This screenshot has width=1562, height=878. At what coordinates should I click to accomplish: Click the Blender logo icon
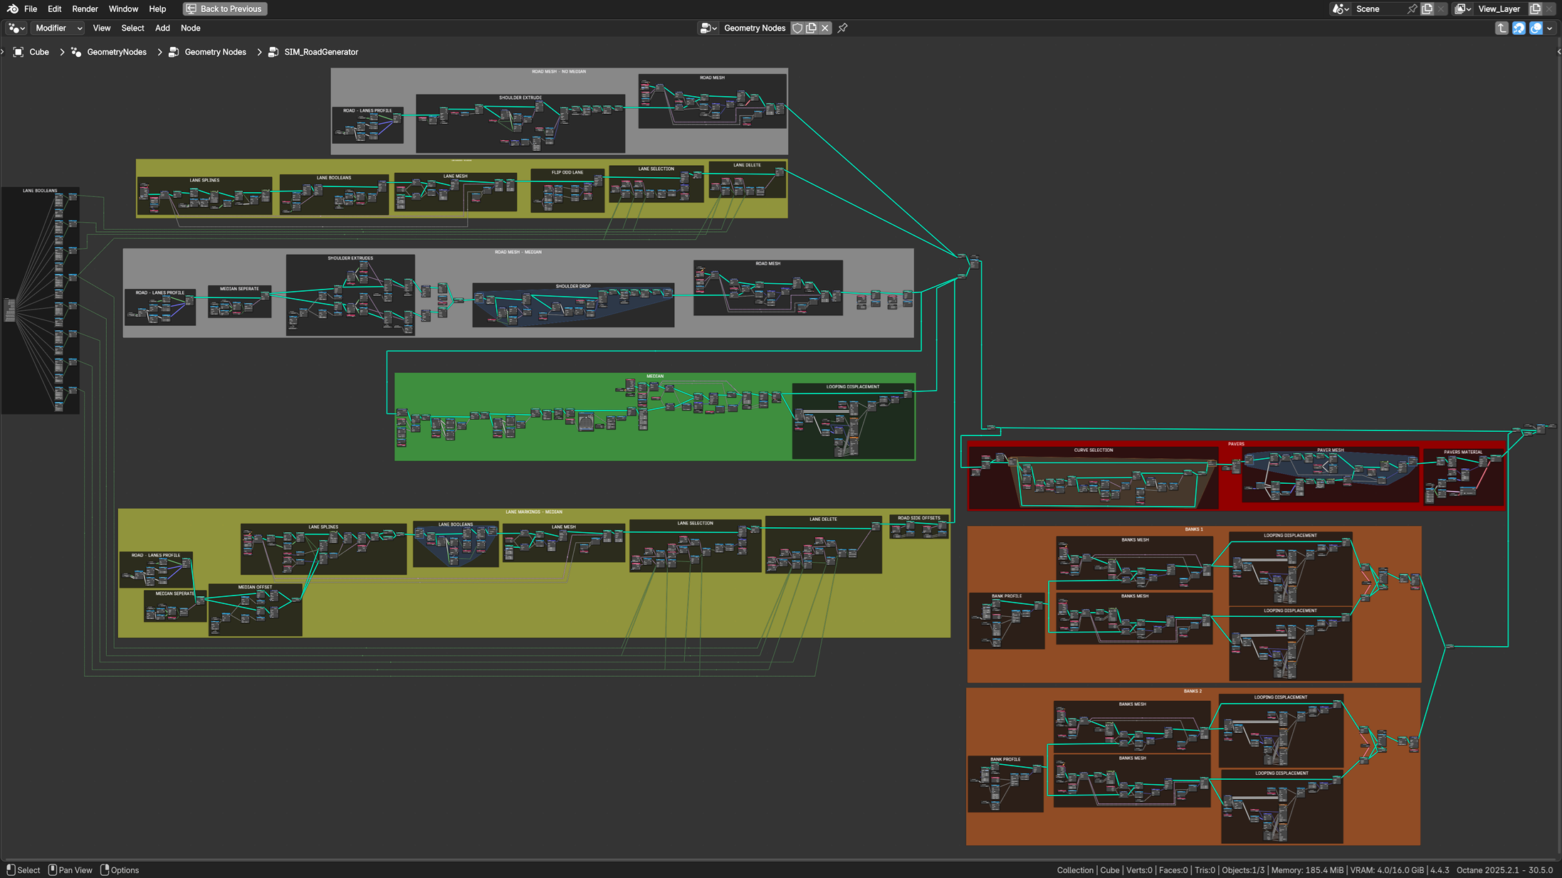tap(12, 9)
